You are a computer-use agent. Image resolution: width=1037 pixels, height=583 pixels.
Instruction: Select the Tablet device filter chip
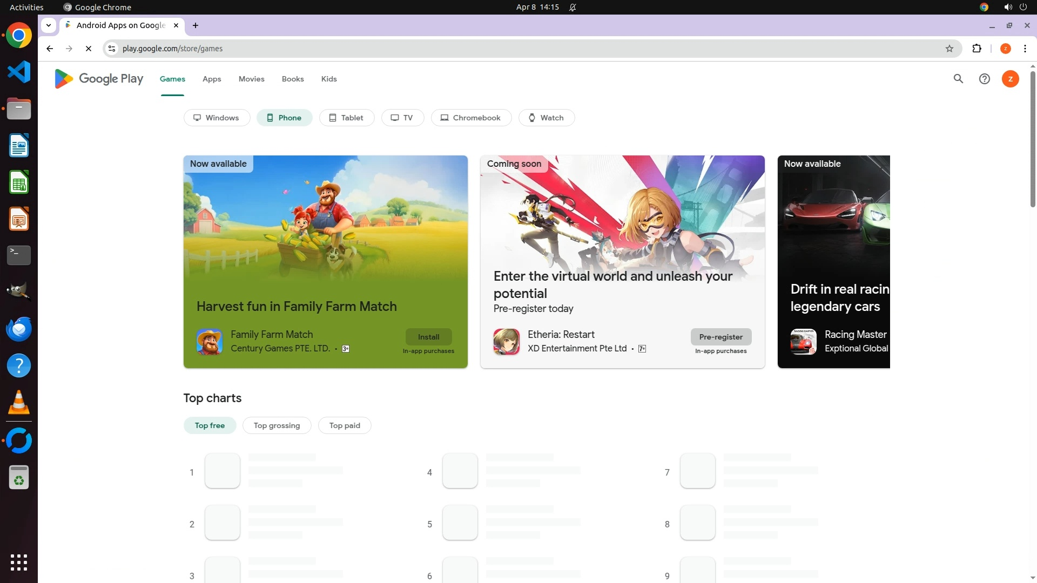click(x=346, y=118)
